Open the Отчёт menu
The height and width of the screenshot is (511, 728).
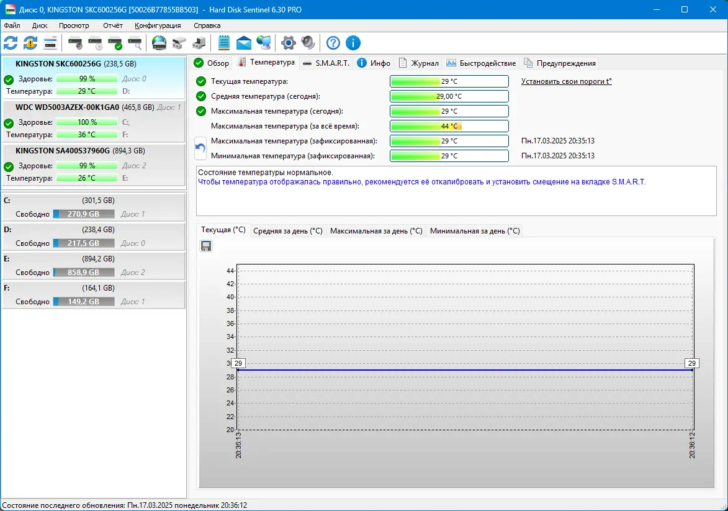pos(113,25)
